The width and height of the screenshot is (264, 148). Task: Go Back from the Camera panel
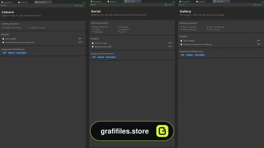pos(3,6)
